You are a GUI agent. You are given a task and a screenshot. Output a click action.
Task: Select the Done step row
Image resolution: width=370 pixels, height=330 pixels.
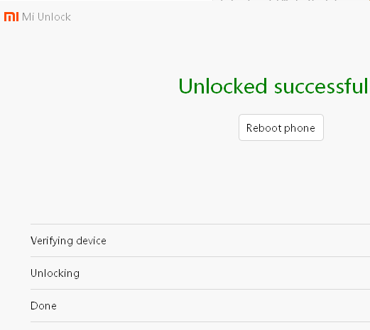[200, 306]
